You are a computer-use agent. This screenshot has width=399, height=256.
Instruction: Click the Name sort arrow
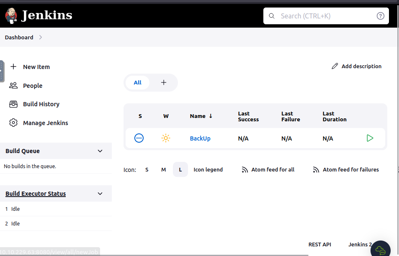[x=211, y=116]
